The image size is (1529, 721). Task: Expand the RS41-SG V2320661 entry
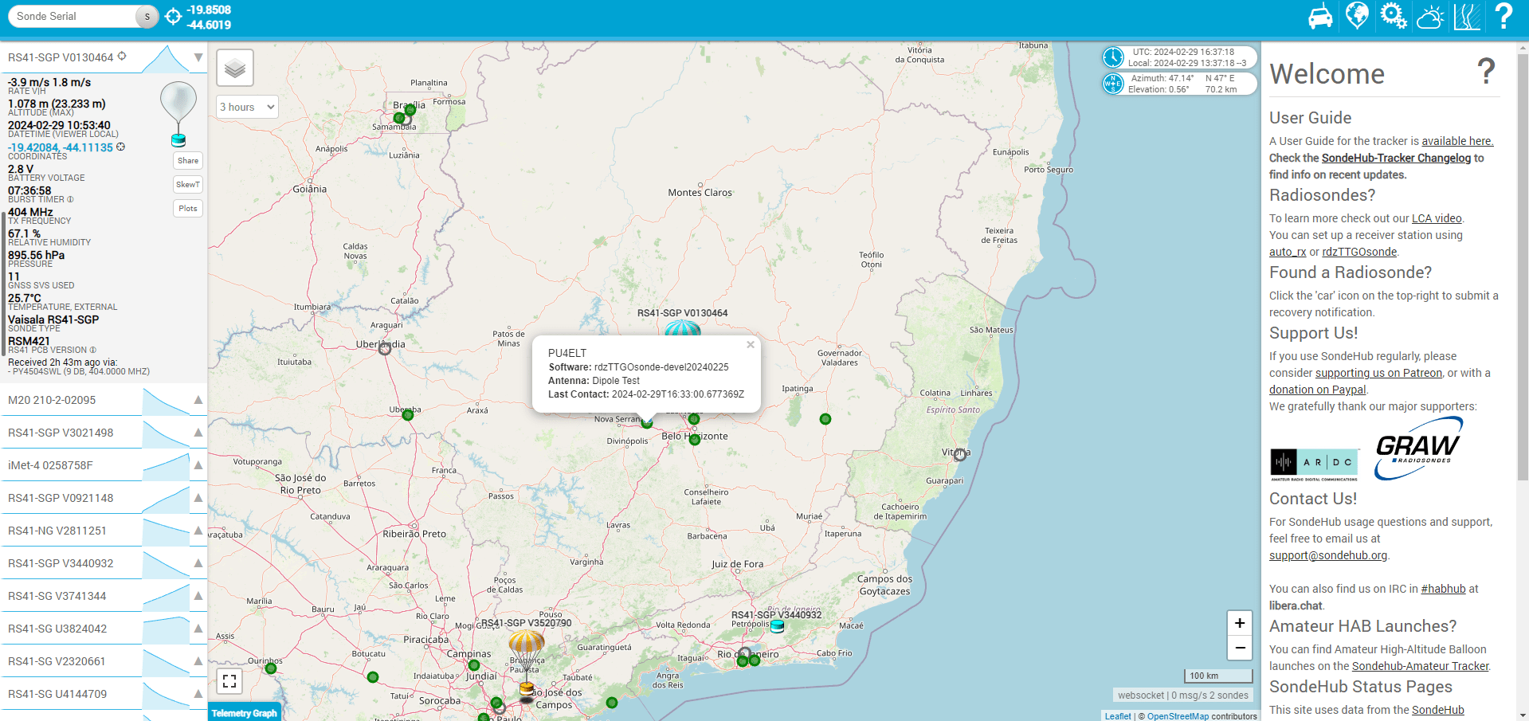click(x=198, y=661)
